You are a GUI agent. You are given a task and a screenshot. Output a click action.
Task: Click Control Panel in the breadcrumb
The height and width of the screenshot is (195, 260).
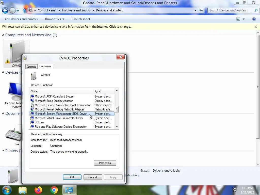47,10
